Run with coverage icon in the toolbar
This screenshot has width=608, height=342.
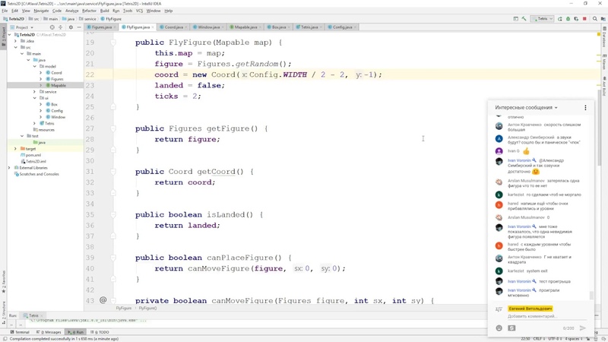pos(576,18)
